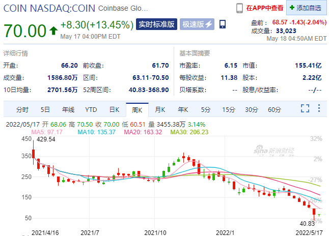Image resolution: width=329 pixels, height=236 pixels.
Task: Click the +8.30(+13.45%) change value
Action: point(97,25)
